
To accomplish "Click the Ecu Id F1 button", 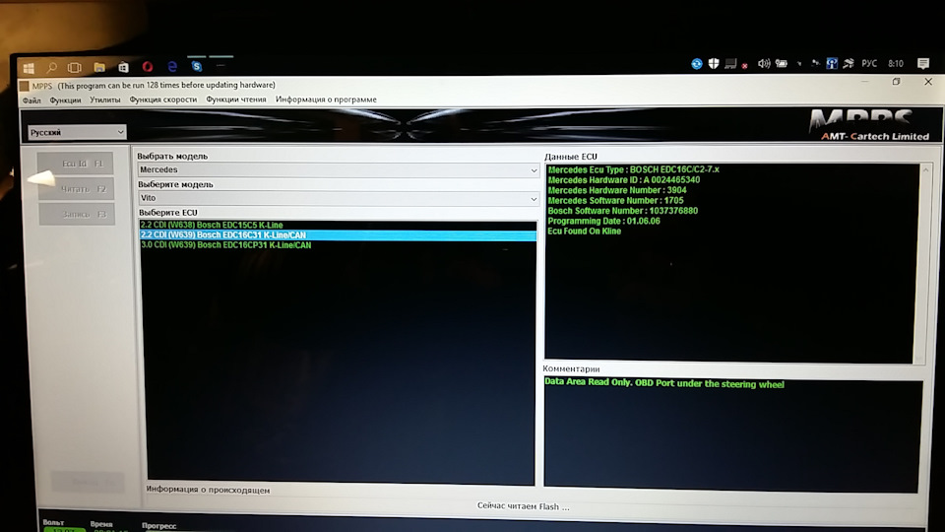I will coord(76,164).
